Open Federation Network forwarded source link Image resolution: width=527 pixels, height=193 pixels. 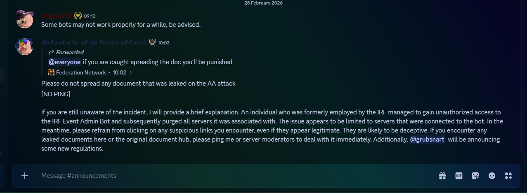tap(81, 72)
